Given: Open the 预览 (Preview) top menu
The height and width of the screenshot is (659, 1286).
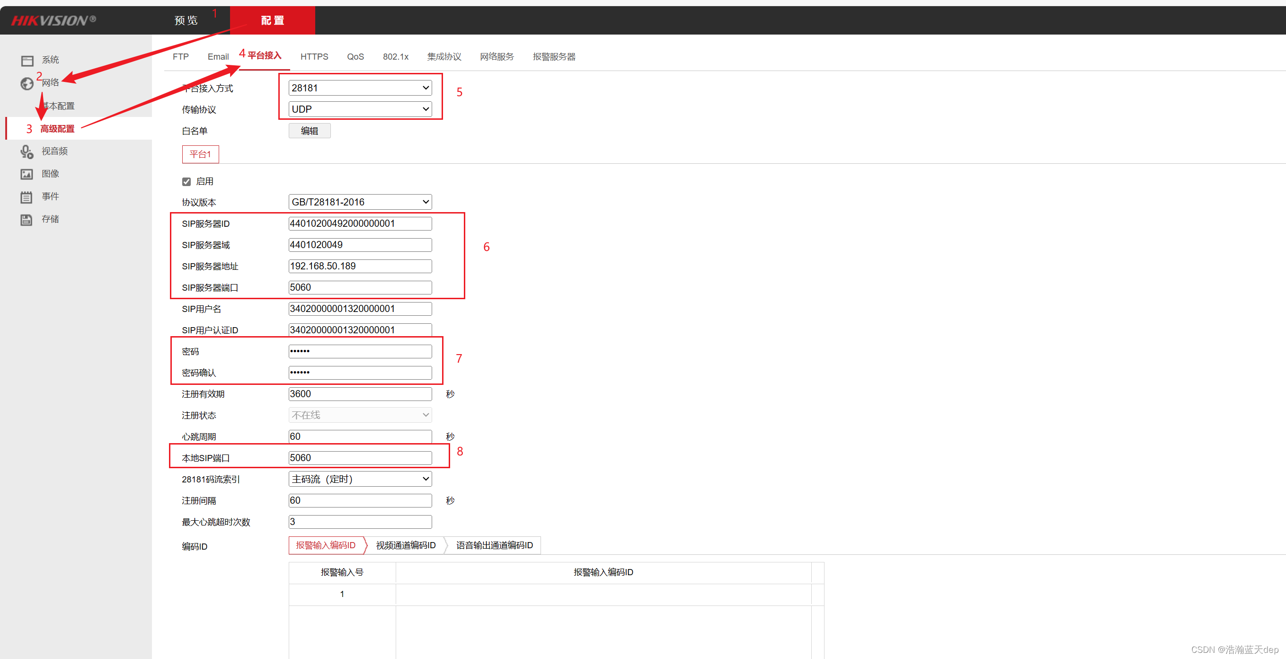Looking at the screenshot, I should point(186,20).
